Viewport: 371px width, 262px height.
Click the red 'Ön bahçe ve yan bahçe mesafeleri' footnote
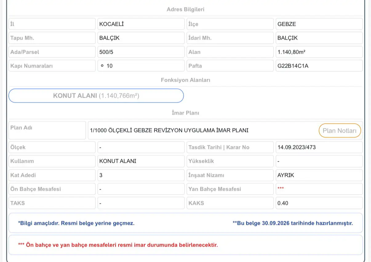[118, 245]
